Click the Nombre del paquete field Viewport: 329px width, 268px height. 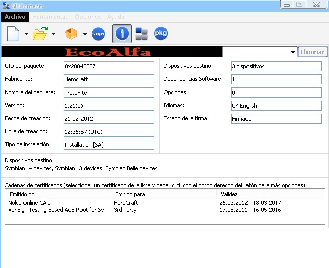pyautogui.click(x=109, y=93)
